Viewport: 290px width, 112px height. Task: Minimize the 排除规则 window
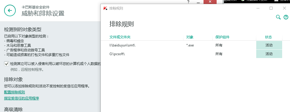point(258,8)
